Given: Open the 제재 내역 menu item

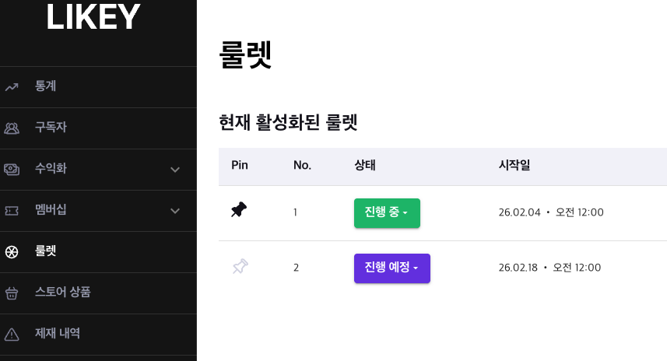Looking at the screenshot, I should (58, 334).
